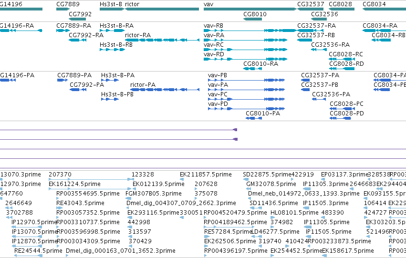Select the Dmel_dig_000163_0701_3652.3prime label
Viewport: 406px width, 258px height.
121,251
